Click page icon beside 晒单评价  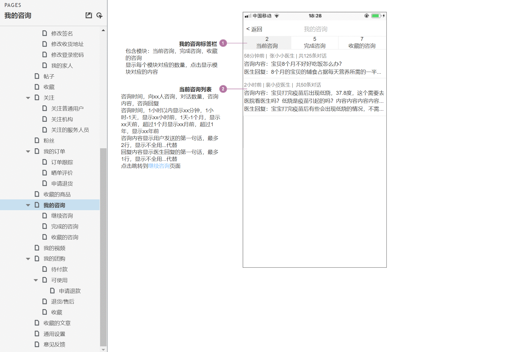(x=45, y=173)
